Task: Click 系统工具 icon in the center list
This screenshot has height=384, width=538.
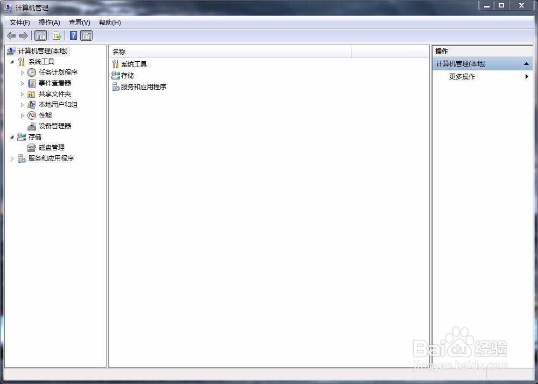Action: tap(115, 64)
